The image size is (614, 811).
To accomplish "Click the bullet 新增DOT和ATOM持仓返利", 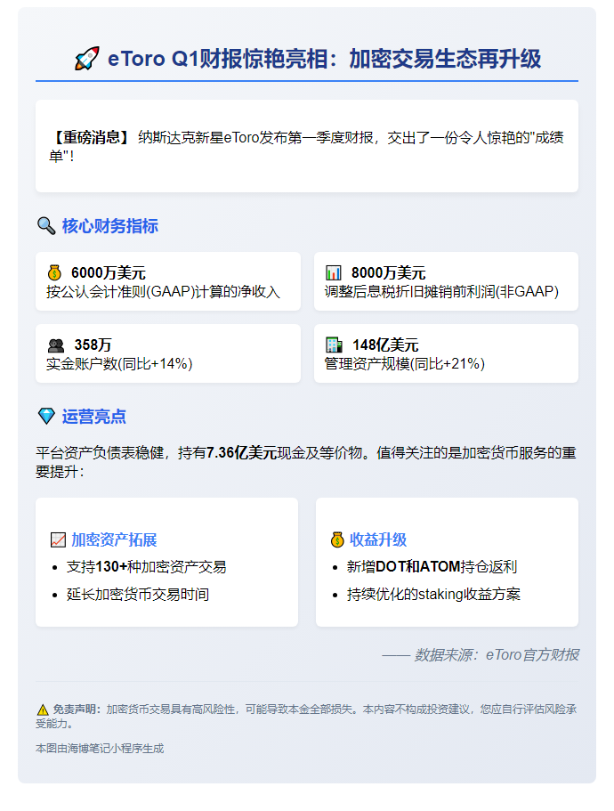I will 432,567.
